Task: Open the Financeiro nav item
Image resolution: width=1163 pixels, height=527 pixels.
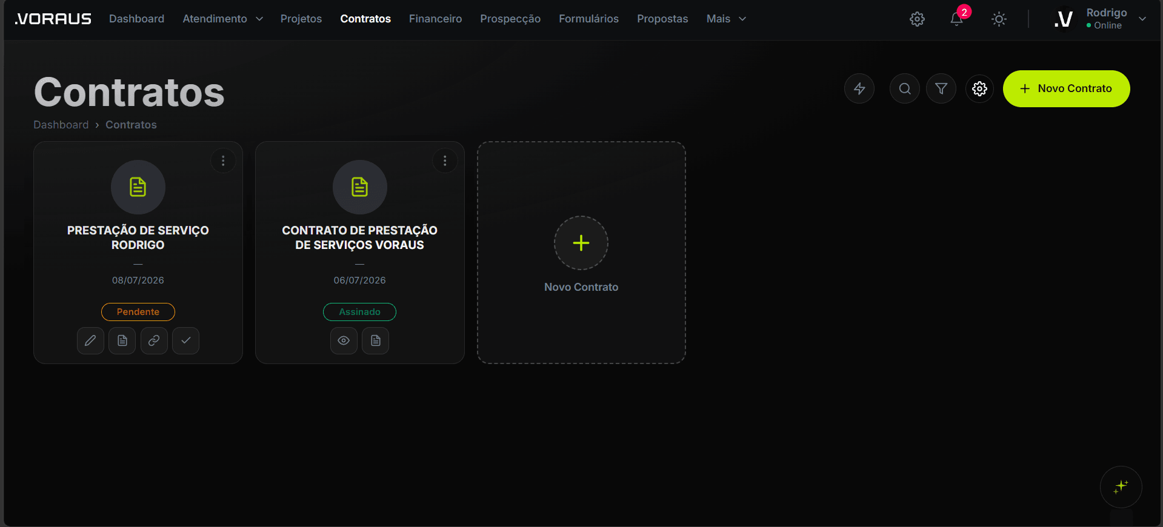Action: 435,19
